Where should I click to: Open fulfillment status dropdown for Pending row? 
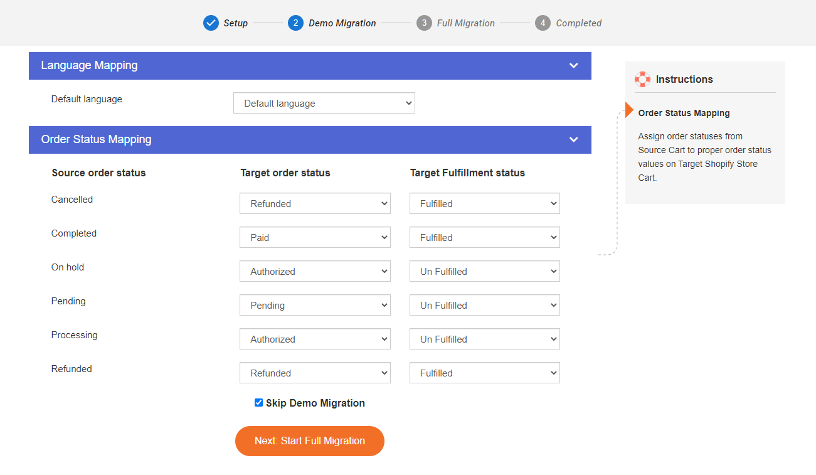485,305
